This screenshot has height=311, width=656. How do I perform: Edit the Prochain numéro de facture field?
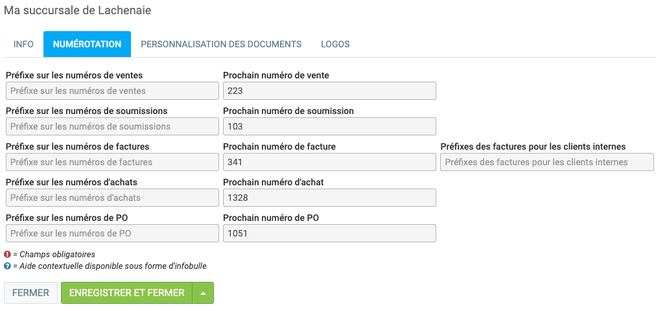pos(329,162)
